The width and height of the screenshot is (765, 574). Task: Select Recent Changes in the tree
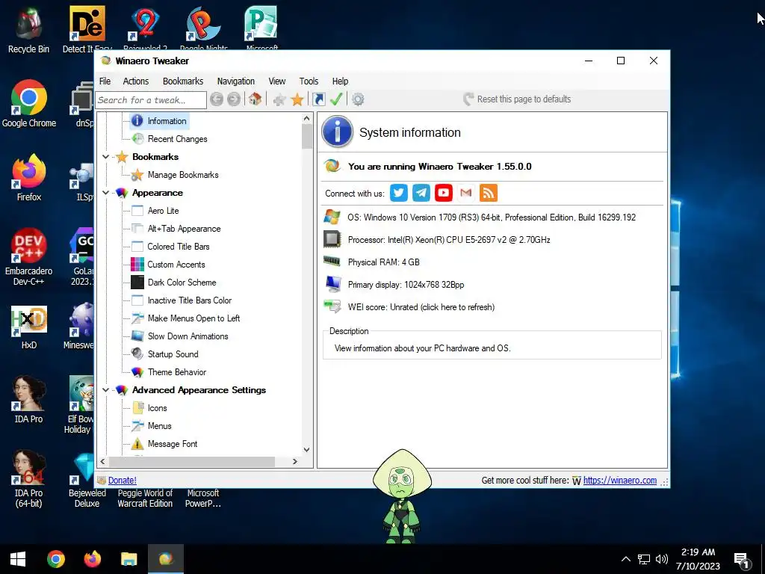[177, 139]
